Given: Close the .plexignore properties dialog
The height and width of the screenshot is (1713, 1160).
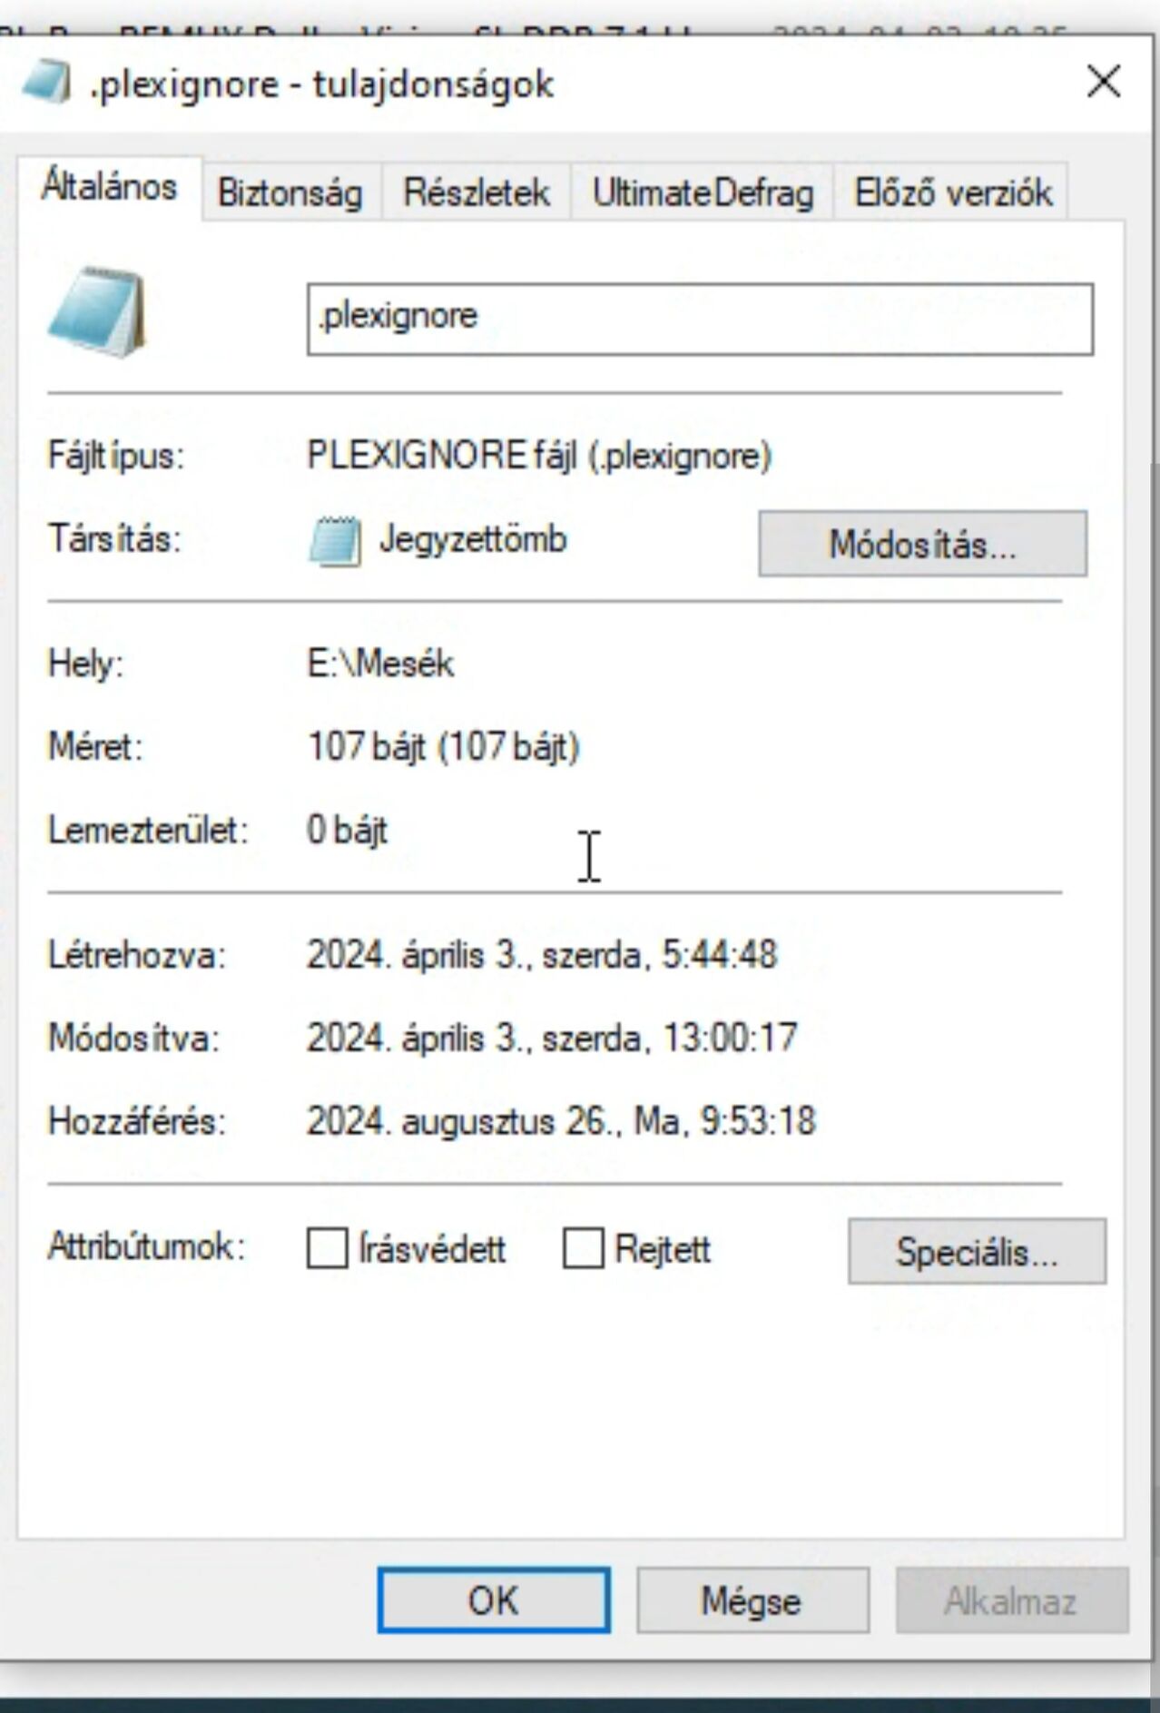Looking at the screenshot, I should point(1104,83).
